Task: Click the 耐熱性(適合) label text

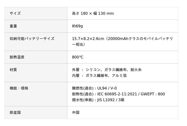Action: [x=83, y=94]
